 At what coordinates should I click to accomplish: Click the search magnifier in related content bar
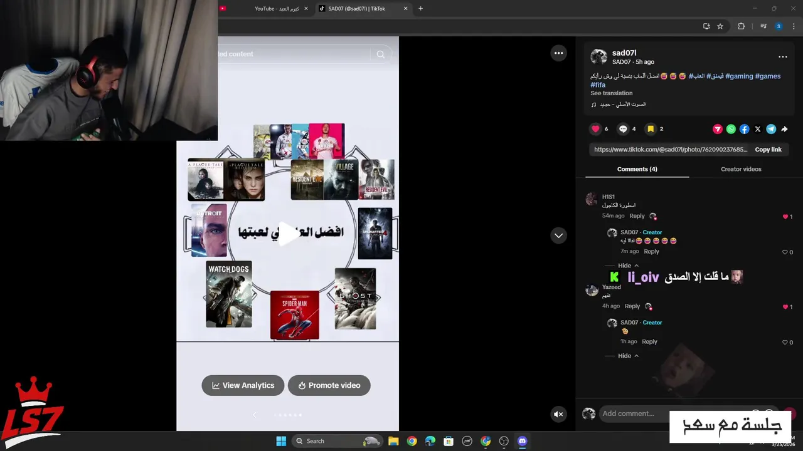coord(380,54)
